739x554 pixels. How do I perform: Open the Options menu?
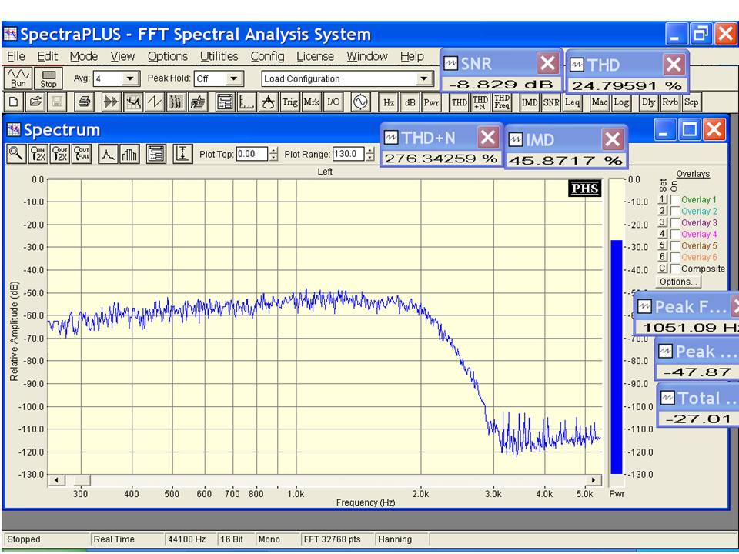(168, 56)
